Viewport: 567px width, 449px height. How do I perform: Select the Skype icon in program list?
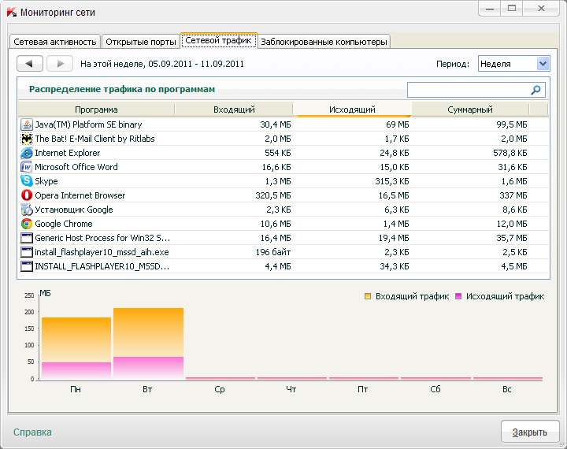pyautogui.click(x=26, y=181)
